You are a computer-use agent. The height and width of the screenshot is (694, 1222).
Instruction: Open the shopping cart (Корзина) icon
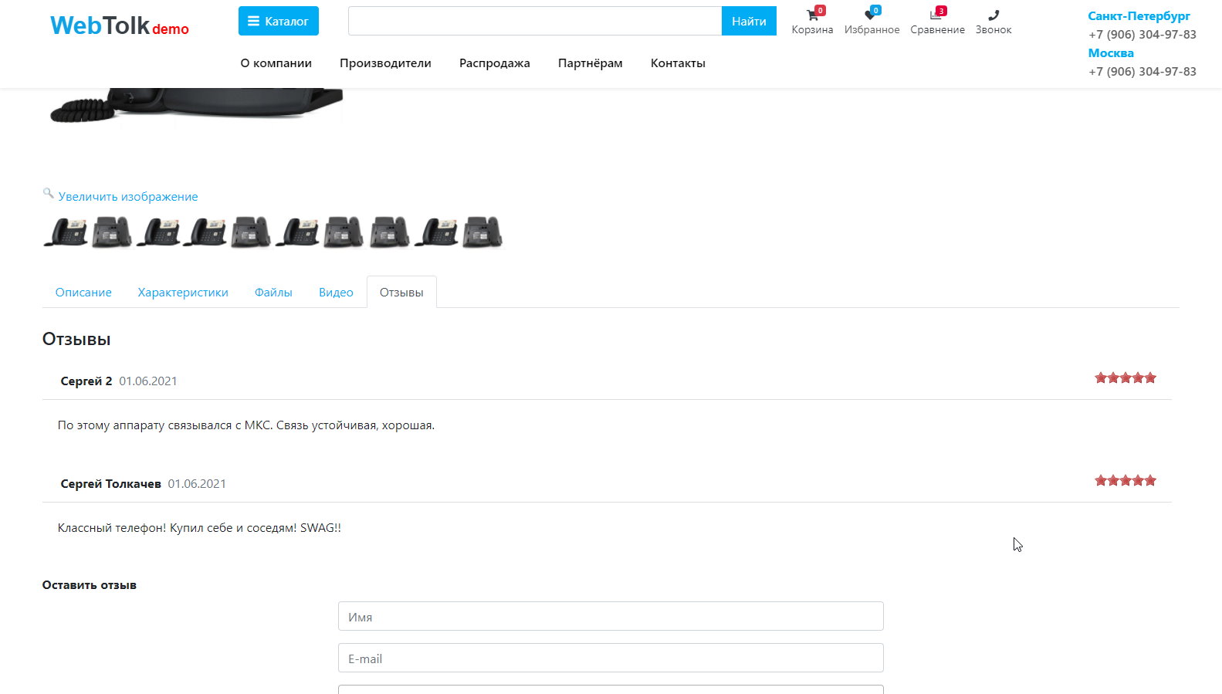tap(811, 15)
